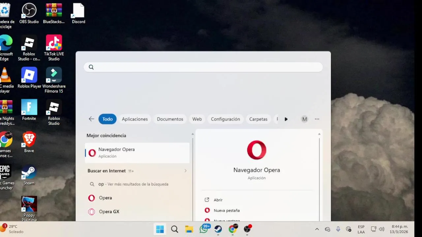422x237 pixels.
Task: Click 'op - Ver más resultados' suggestion
Action: 137,184
